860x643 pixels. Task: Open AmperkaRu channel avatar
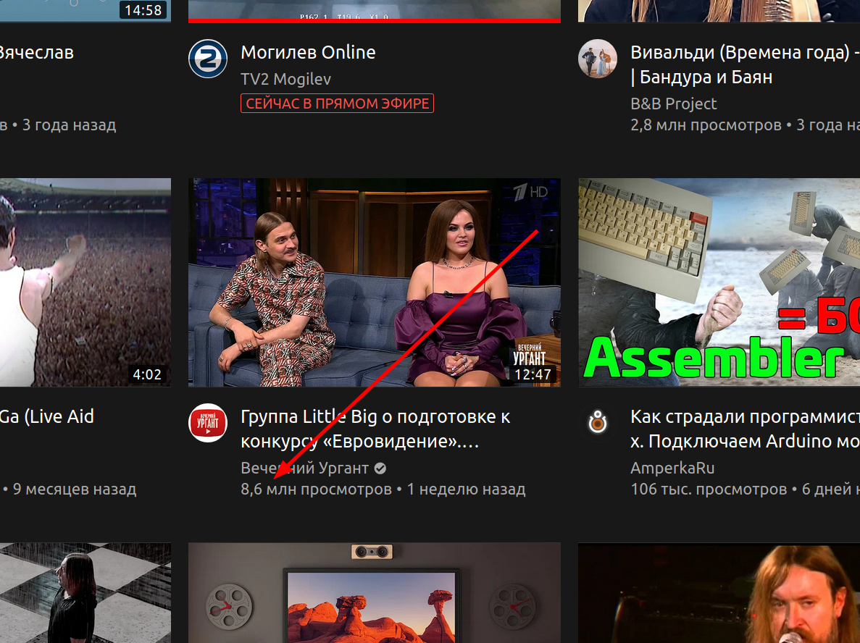[x=598, y=423]
